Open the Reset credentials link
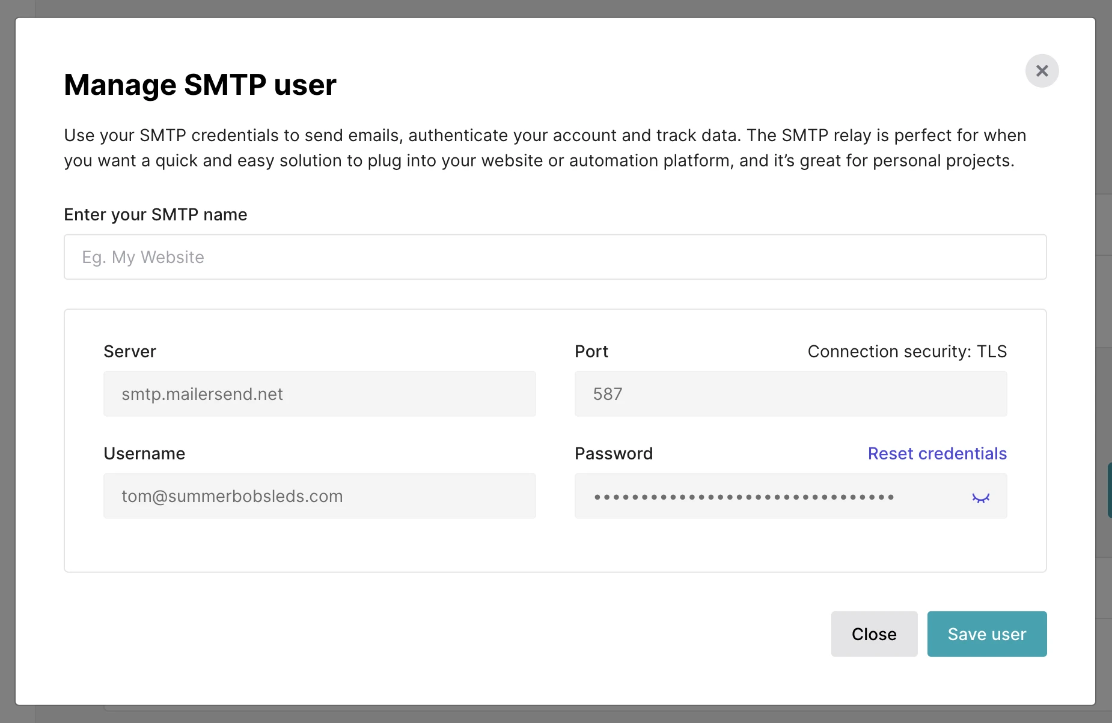The width and height of the screenshot is (1112, 723). tap(937, 453)
